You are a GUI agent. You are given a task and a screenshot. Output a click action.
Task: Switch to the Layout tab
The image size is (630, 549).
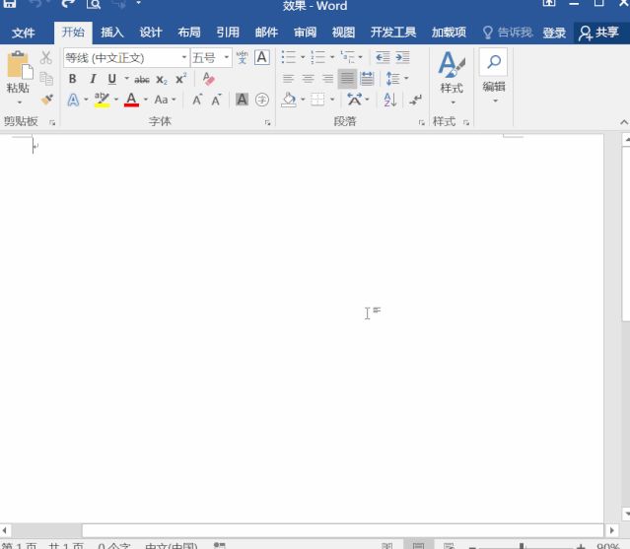pos(189,33)
